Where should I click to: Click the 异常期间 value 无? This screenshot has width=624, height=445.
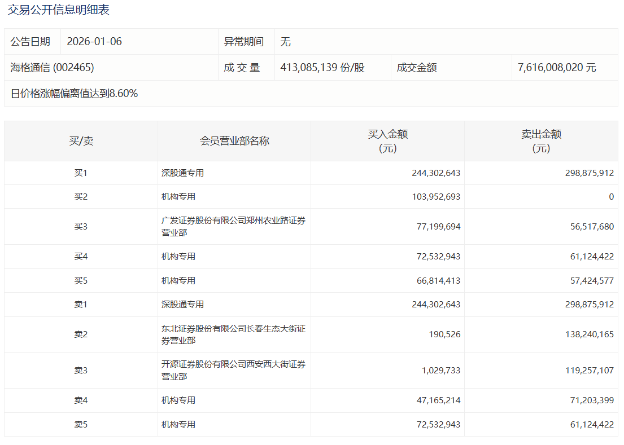pyautogui.click(x=286, y=42)
